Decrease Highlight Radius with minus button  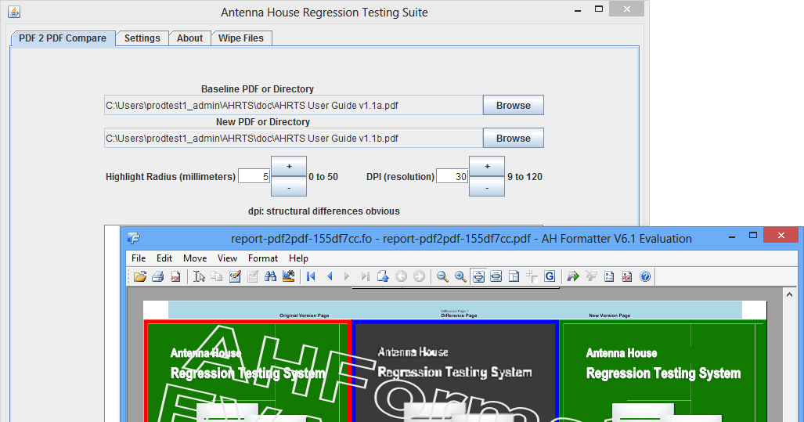[289, 186]
